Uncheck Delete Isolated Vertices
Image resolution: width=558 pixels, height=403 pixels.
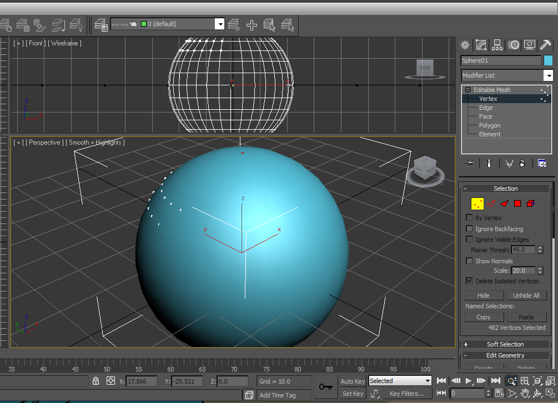[470, 281]
